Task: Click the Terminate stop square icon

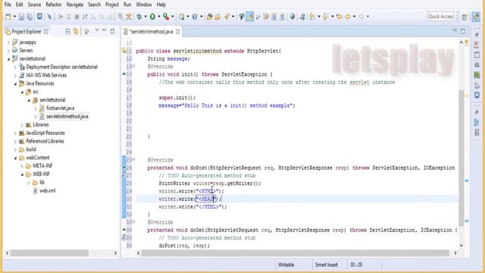Action: click(x=77, y=17)
